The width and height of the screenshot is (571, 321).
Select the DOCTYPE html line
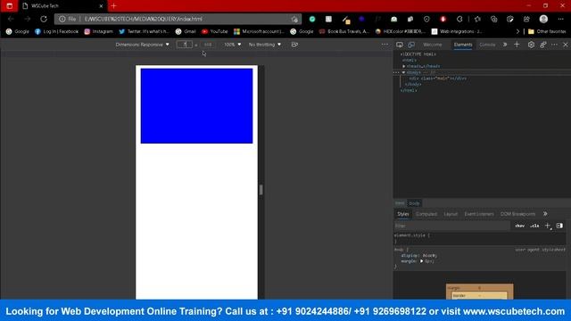coord(418,54)
